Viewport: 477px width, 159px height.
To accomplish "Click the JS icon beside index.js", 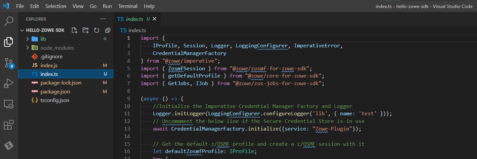I will [x=35, y=65].
